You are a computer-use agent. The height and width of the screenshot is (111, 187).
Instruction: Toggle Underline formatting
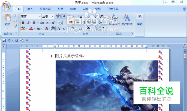[x=34, y=22]
